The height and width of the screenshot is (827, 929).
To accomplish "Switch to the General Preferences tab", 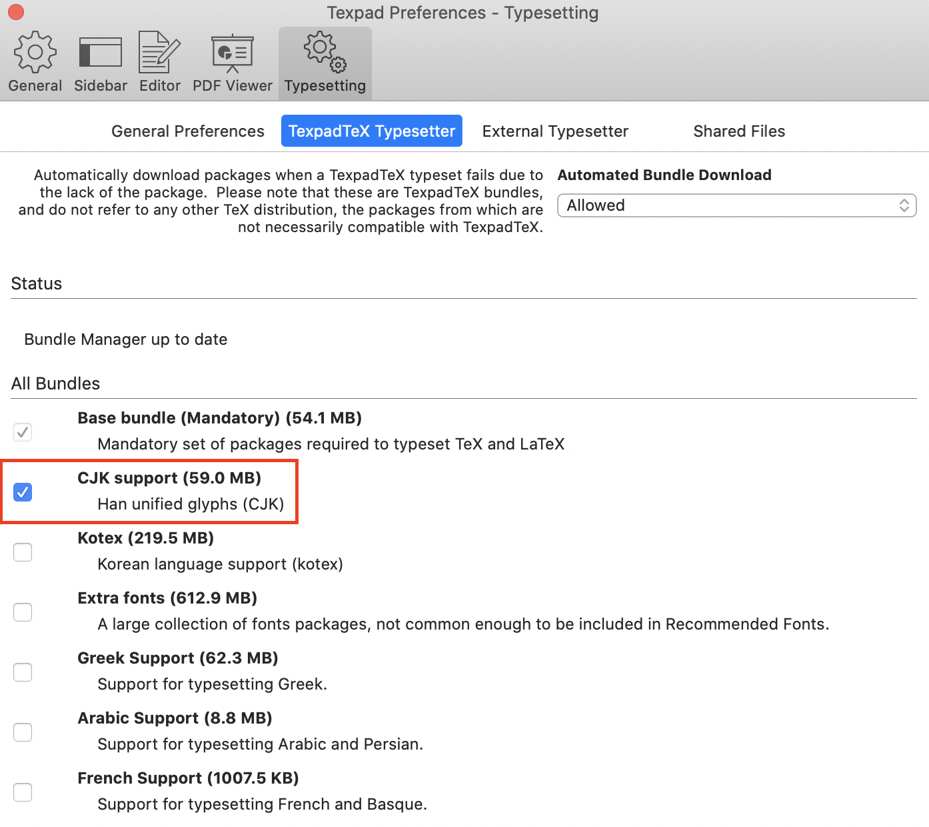I will [x=187, y=131].
